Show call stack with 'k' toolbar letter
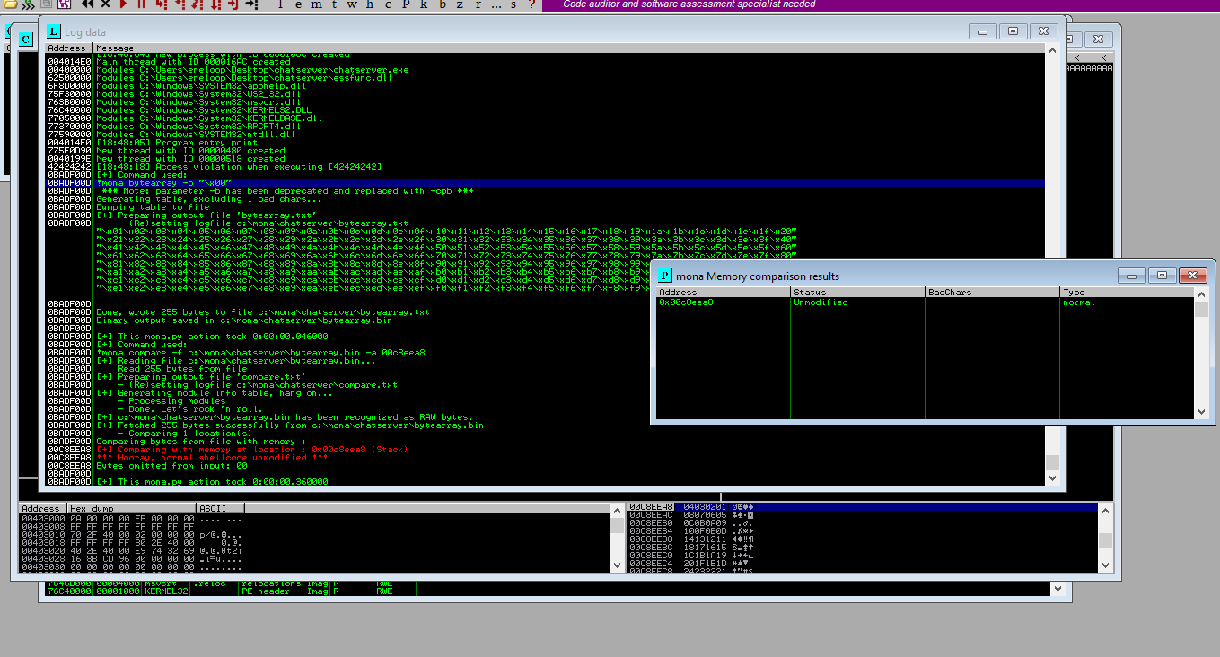The height and width of the screenshot is (657, 1220). [x=426, y=4]
